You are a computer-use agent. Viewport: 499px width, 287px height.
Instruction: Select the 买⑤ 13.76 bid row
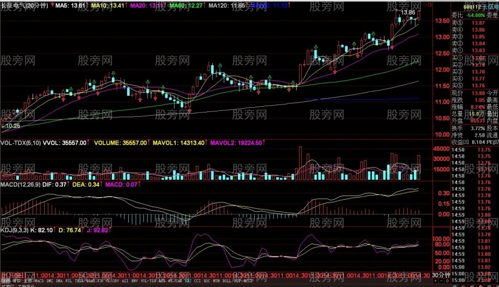[x=469, y=86]
